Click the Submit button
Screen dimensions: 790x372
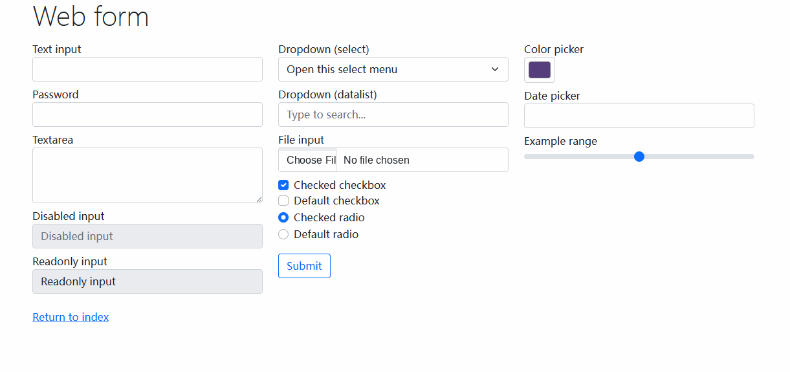[304, 266]
